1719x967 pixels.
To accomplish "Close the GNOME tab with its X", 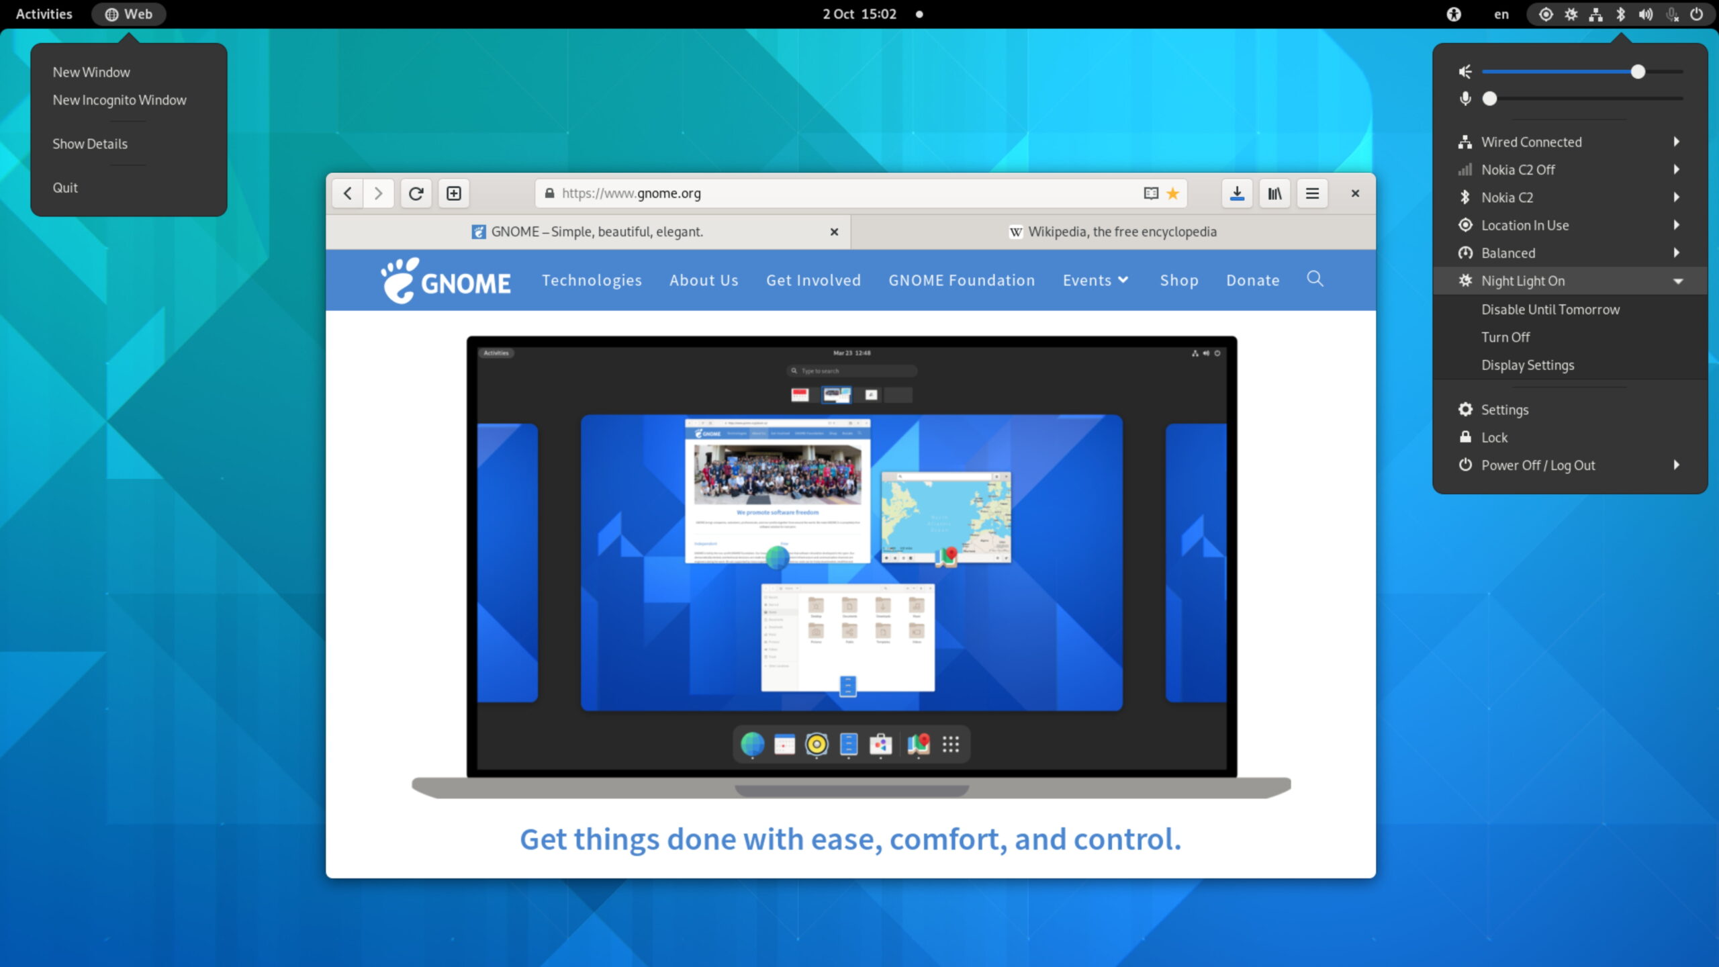I will 834,232.
